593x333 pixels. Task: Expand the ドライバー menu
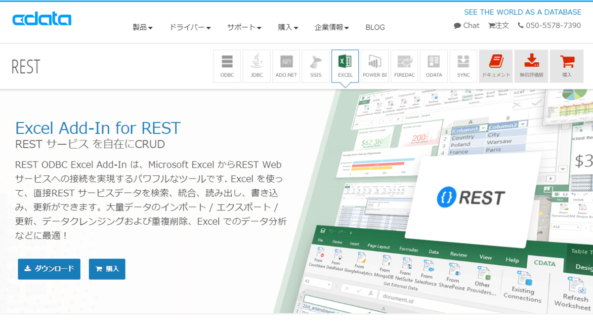click(190, 27)
